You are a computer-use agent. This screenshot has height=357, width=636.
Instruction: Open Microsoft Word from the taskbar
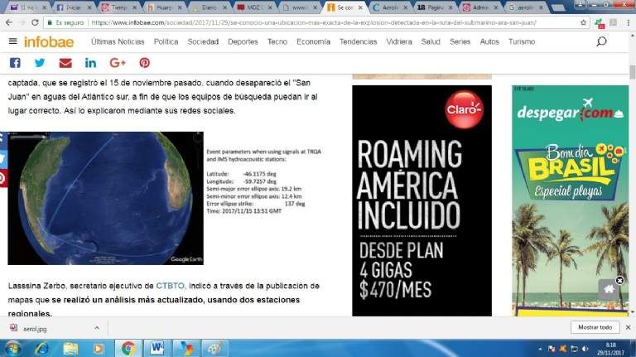pyautogui.click(x=157, y=347)
